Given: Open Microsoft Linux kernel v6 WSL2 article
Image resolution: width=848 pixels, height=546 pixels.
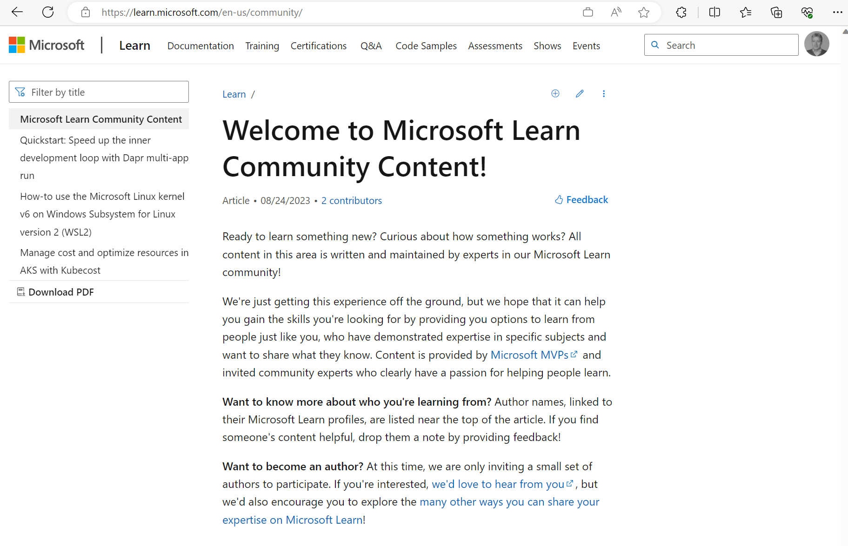Looking at the screenshot, I should pos(102,214).
